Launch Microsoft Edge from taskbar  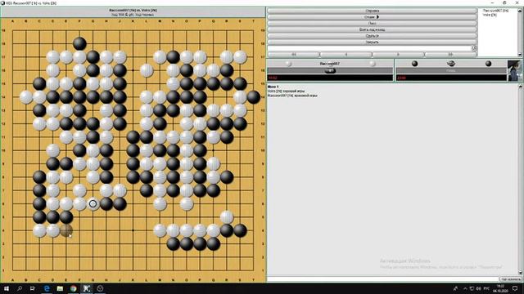[47, 288]
